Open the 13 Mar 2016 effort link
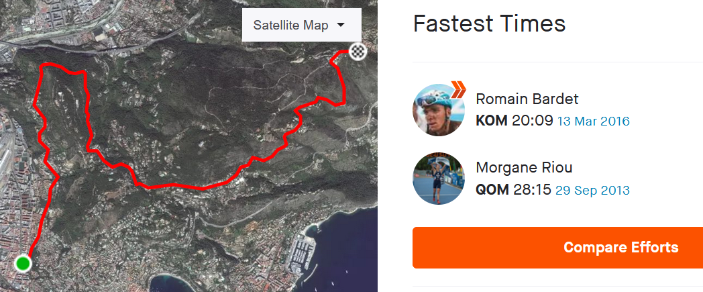The height and width of the screenshot is (292, 703). (x=593, y=121)
